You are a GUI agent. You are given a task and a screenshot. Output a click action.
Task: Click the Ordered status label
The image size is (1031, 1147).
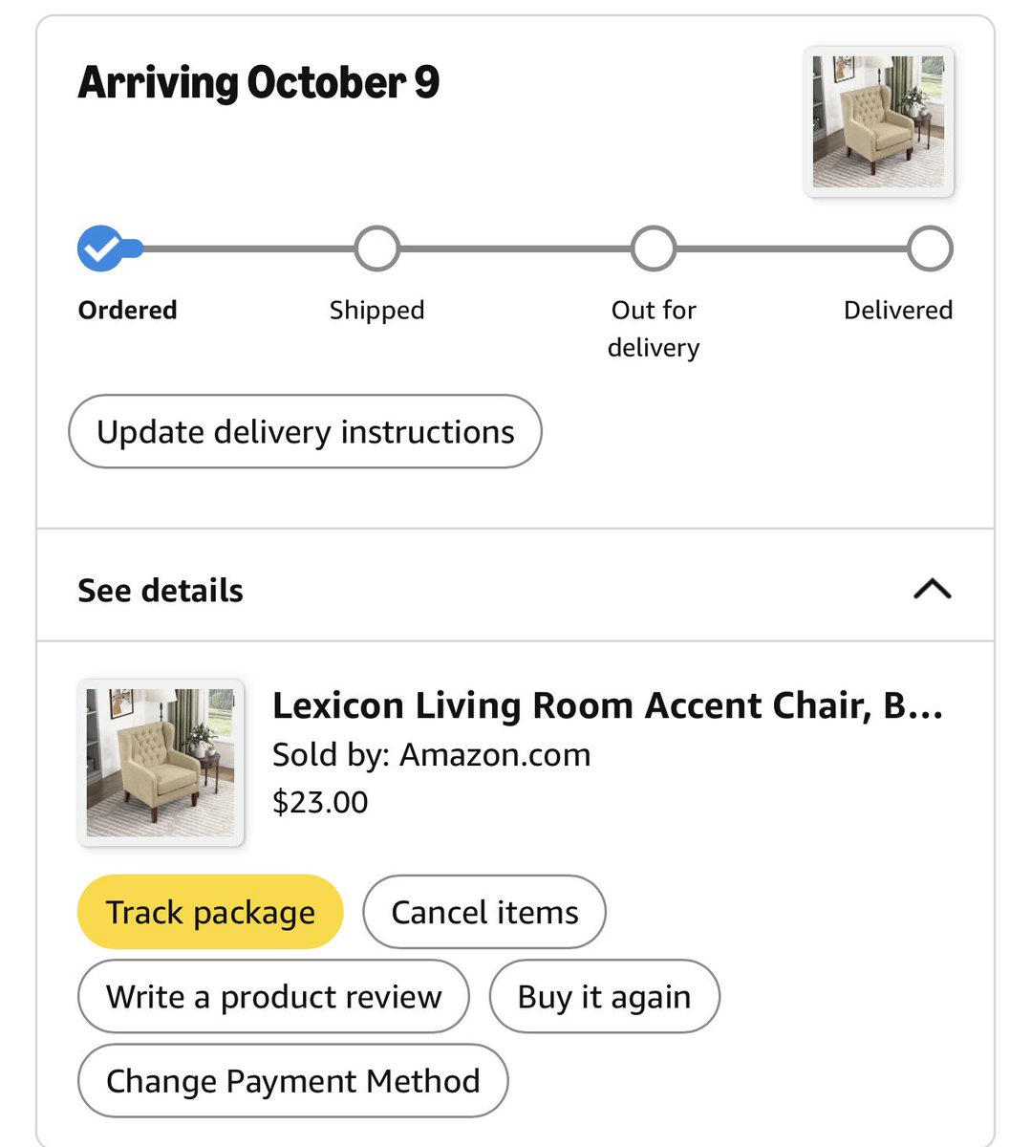tap(128, 310)
